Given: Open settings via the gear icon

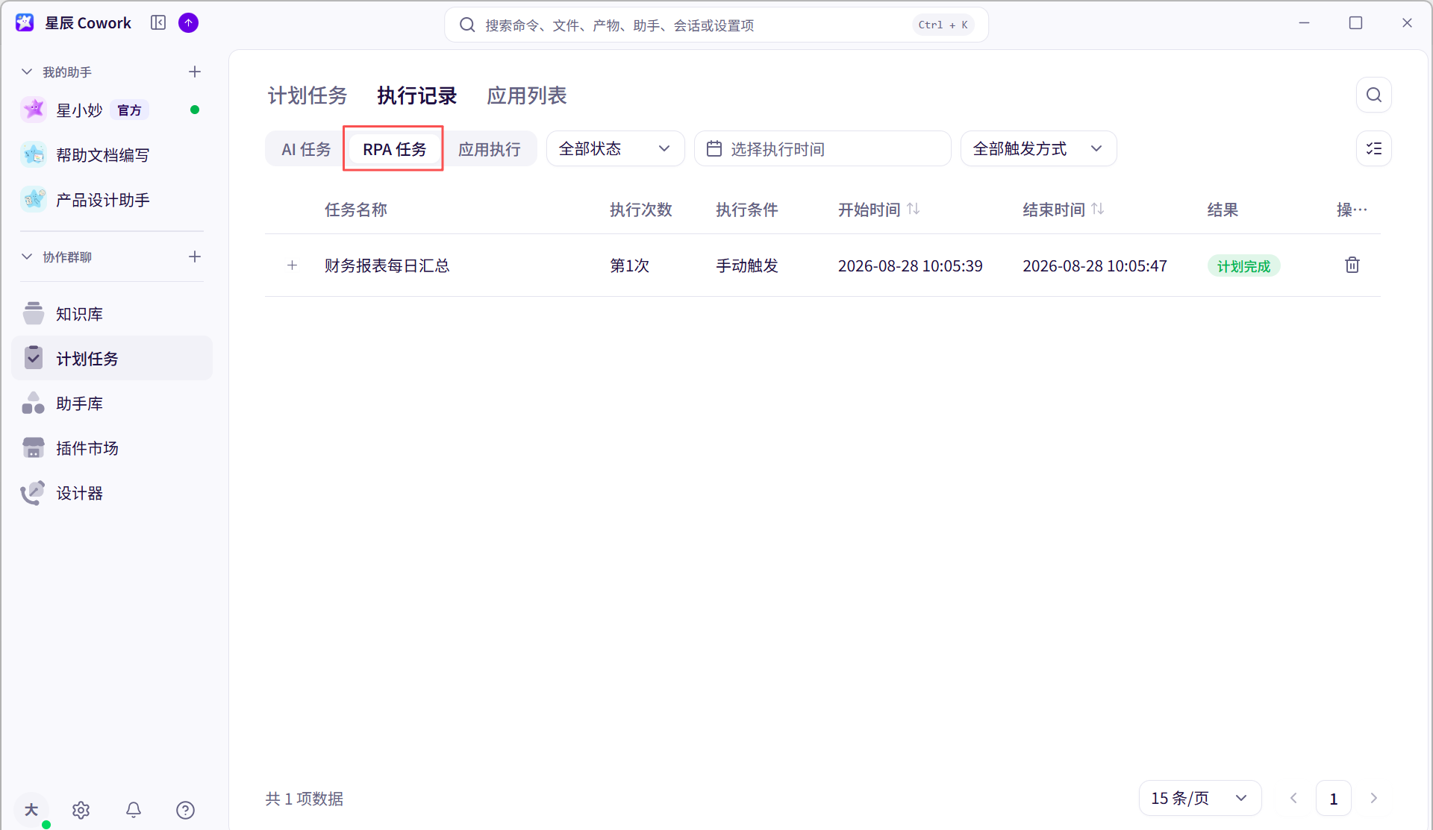Looking at the screenshot, I should (x=81, y=810).
